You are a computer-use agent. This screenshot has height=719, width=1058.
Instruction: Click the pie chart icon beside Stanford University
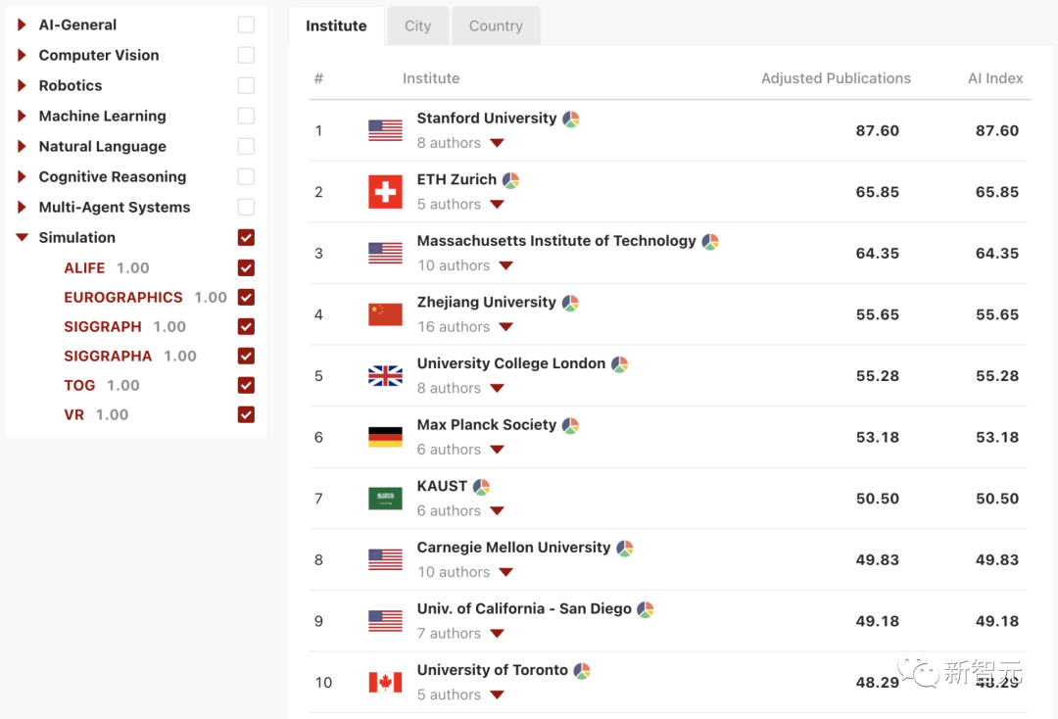(x=571, y=119)
